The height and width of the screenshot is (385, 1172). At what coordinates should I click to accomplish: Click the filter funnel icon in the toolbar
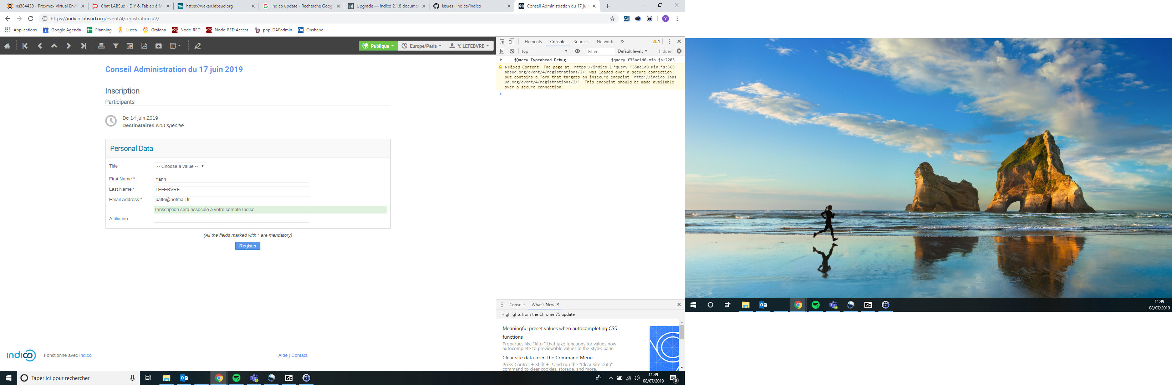click(x=116, y=46)
